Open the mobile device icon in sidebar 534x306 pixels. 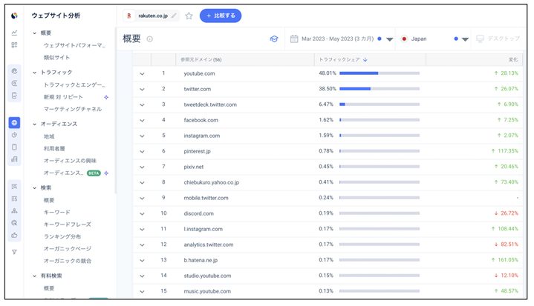[14, 147]
